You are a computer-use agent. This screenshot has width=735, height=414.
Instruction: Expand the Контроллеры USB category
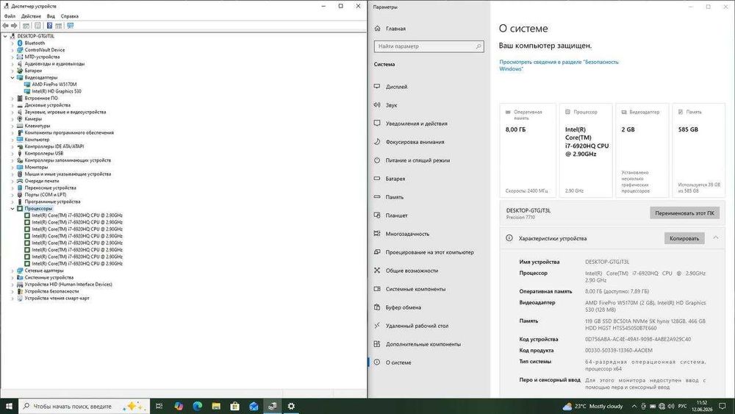12,153
